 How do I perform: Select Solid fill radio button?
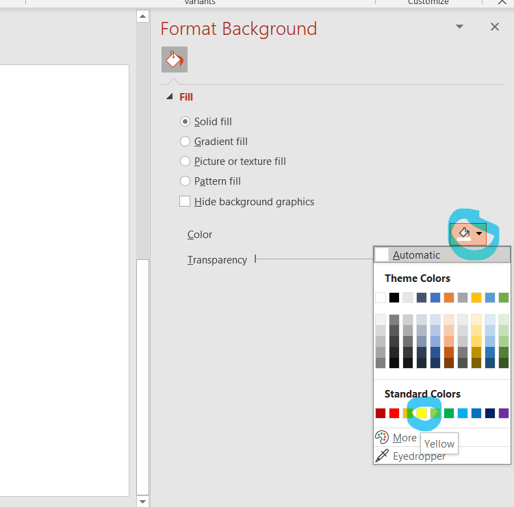pyautogui.click(x=185, y=122)
